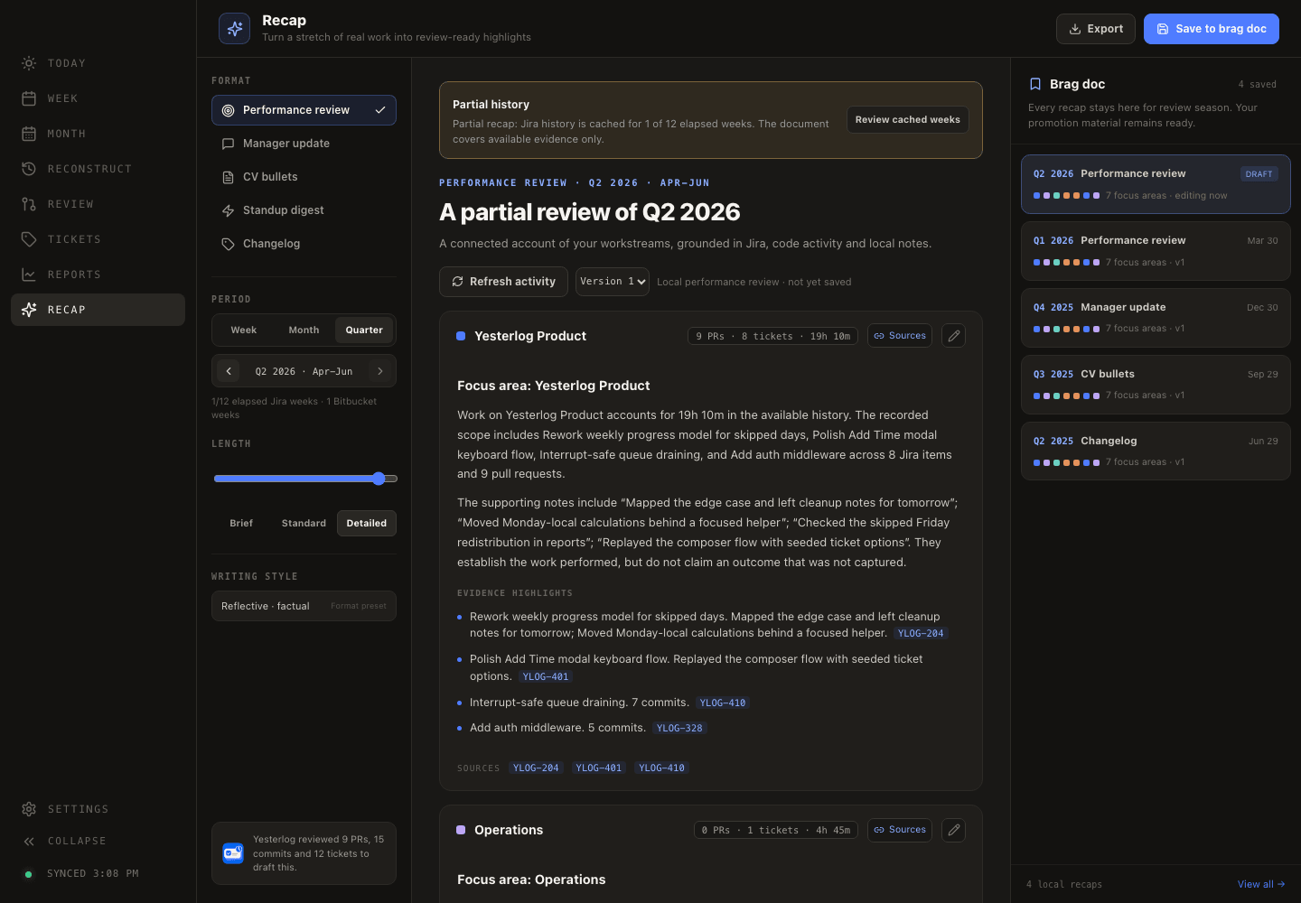
Task: Collapse sidebar with double-chevron icon
Action: point(29,841)
